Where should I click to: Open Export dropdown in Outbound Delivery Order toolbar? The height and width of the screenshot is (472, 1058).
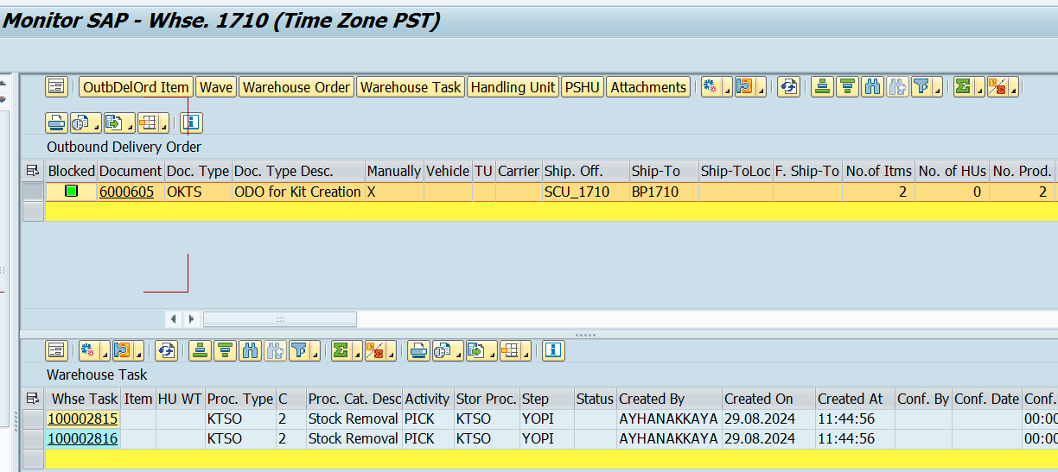click(x=131, y=124)
